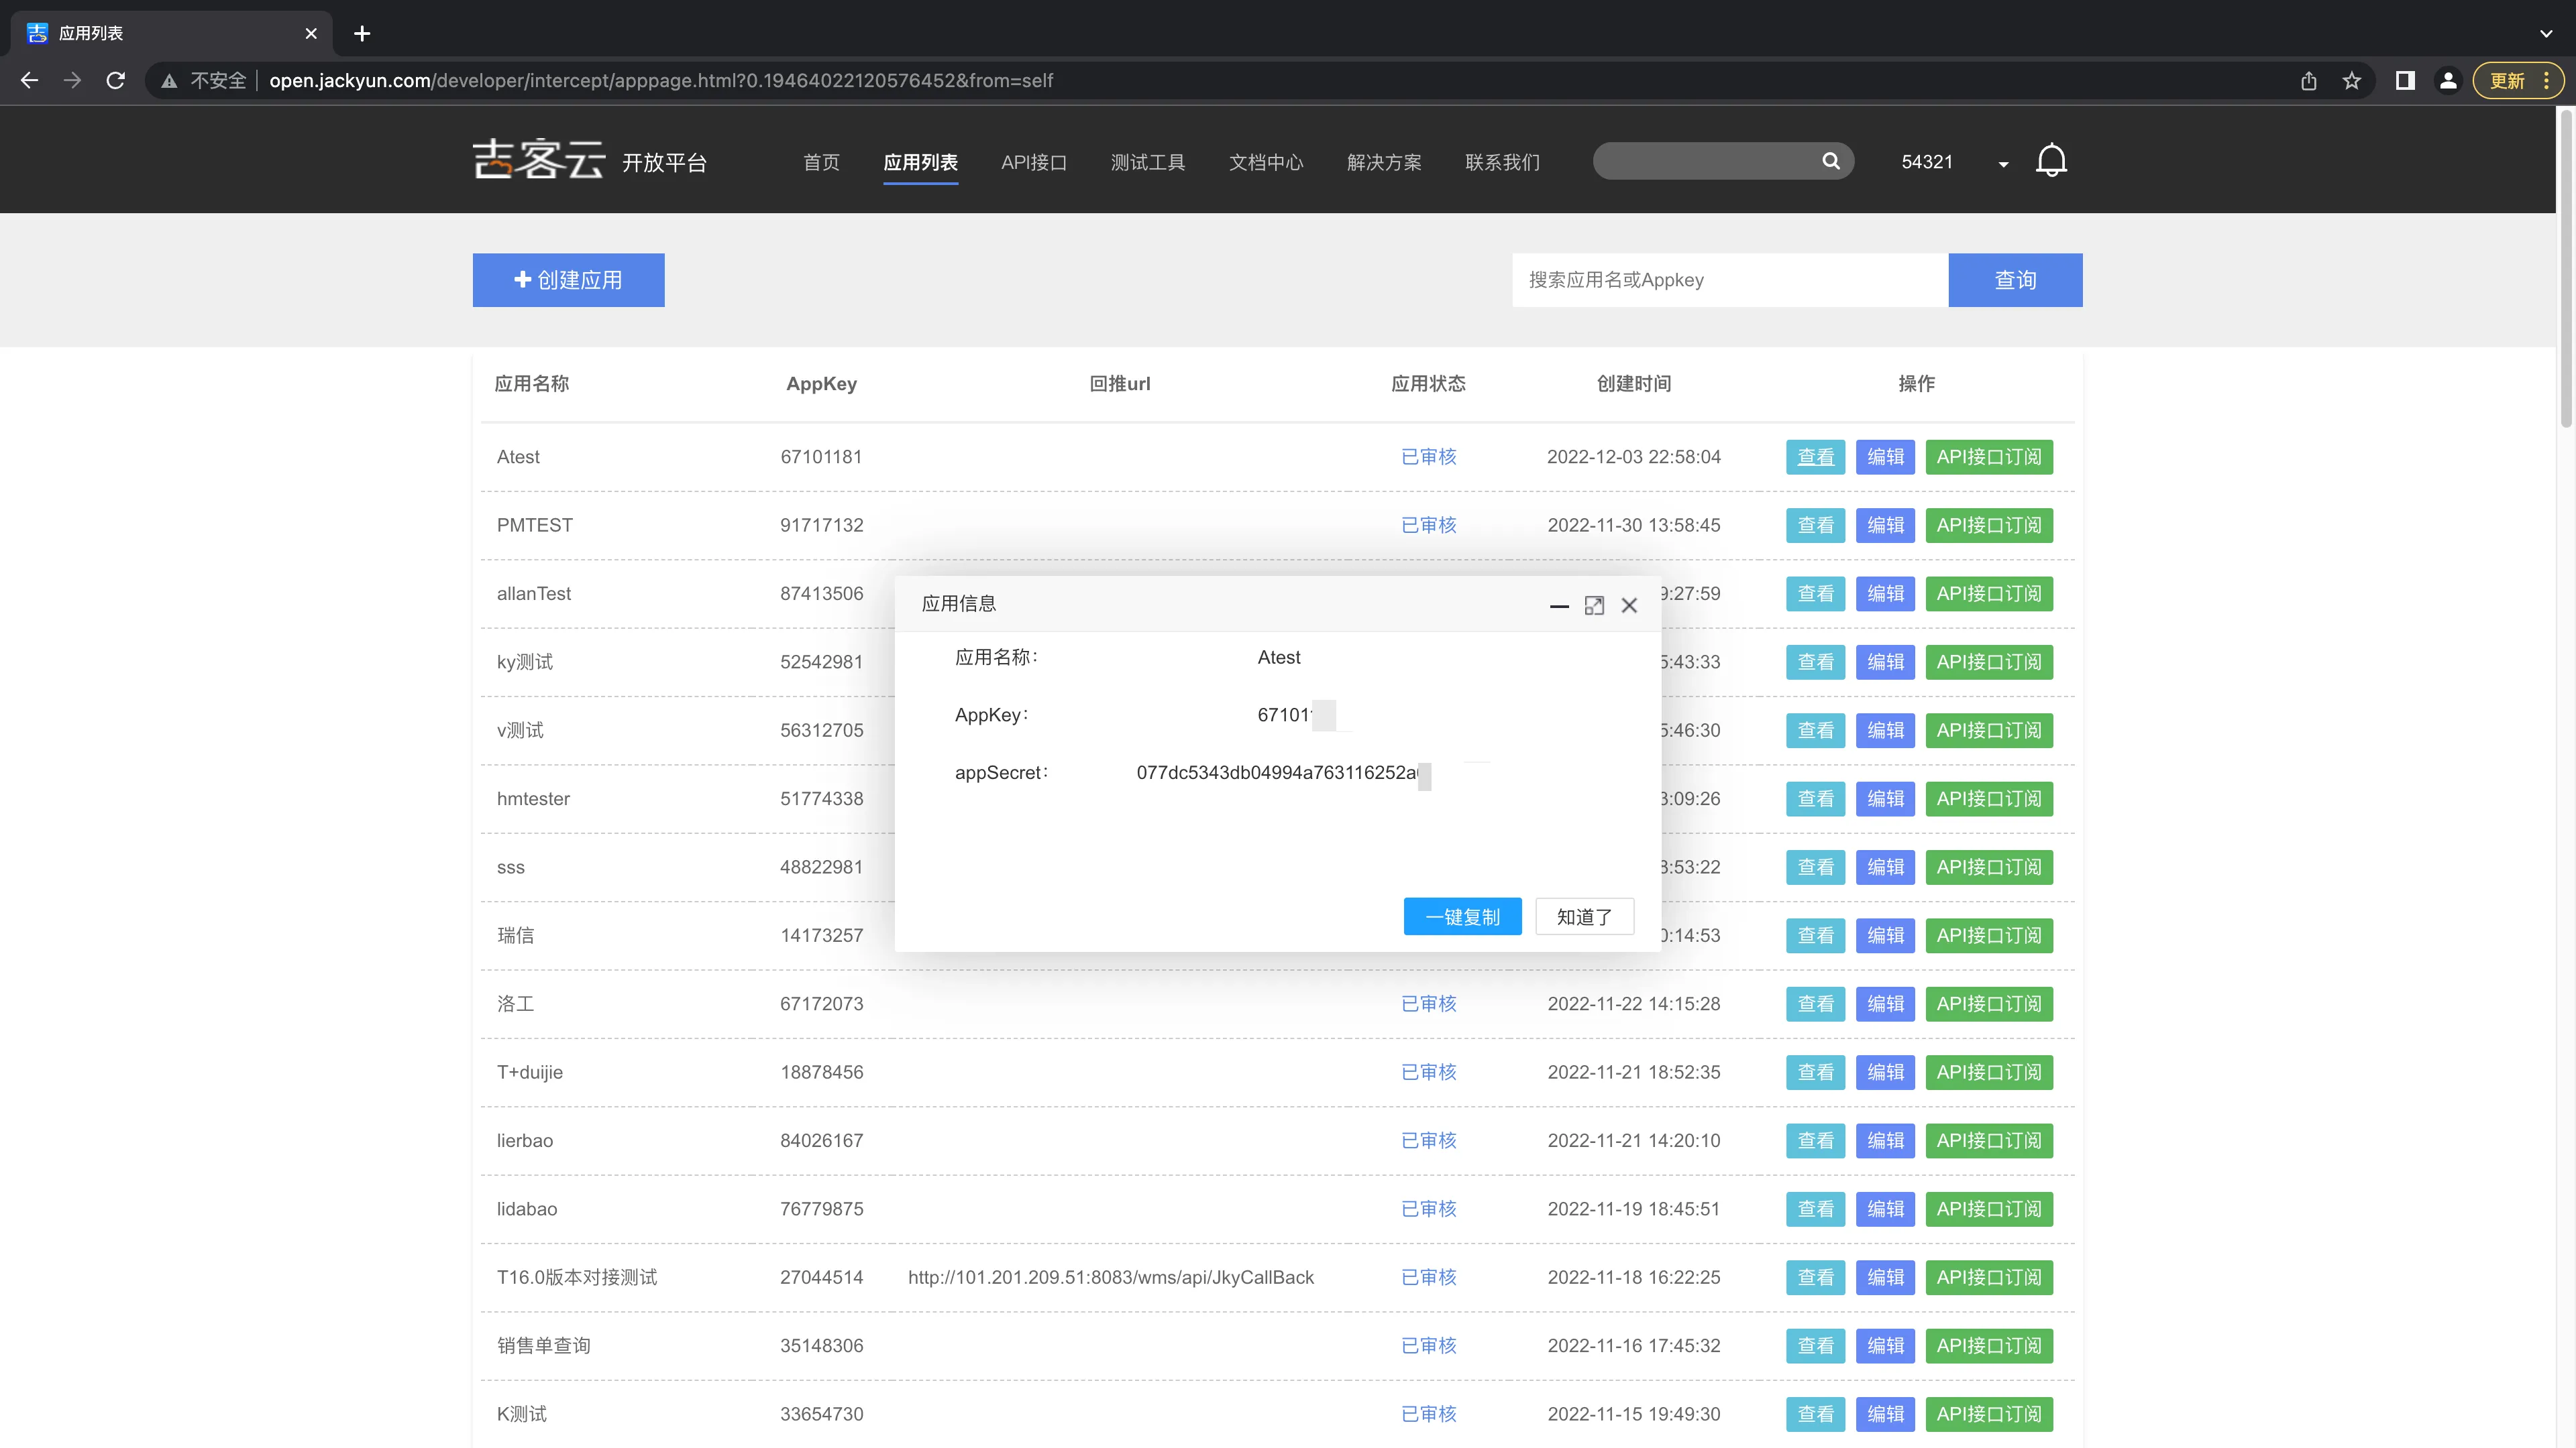Click 查看 for T16.0版本对接测试 row

pos(1815,1277)
